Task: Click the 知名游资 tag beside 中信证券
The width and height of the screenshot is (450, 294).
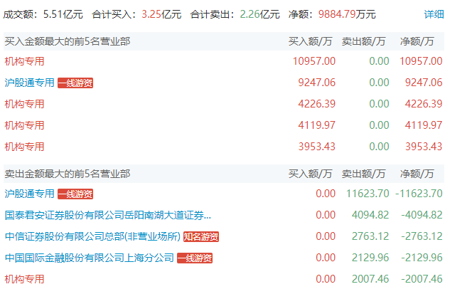Action: 201,236
